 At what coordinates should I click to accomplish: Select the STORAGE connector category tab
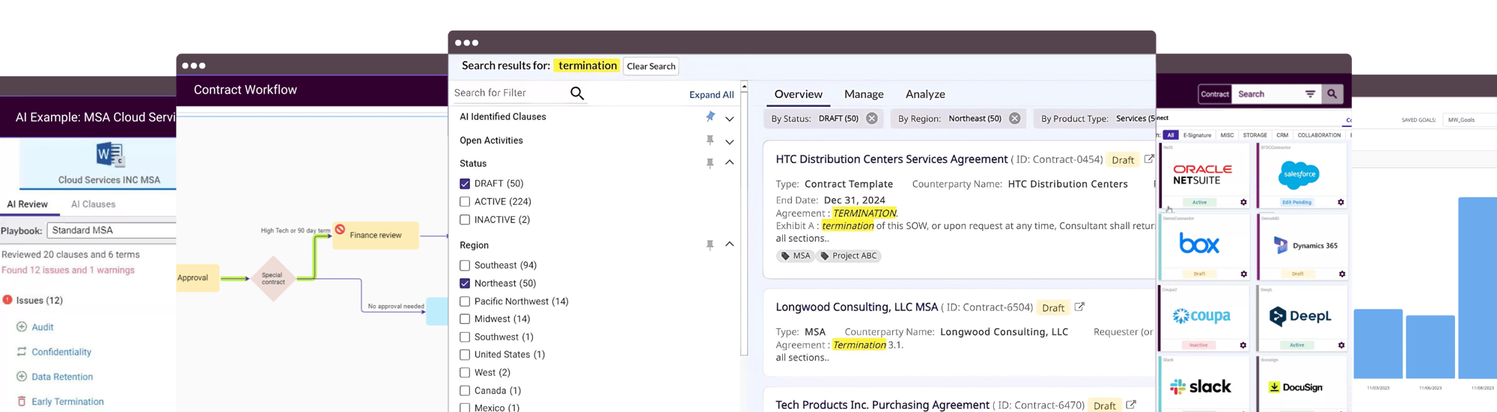[1254, 135]
